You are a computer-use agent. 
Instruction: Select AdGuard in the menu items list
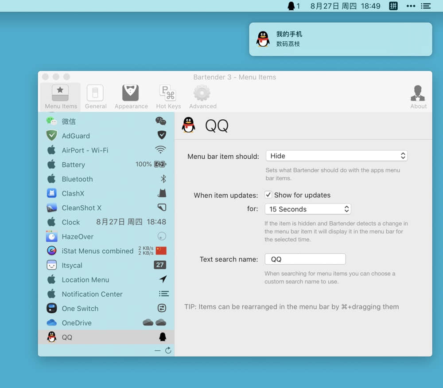click(106, 136)
